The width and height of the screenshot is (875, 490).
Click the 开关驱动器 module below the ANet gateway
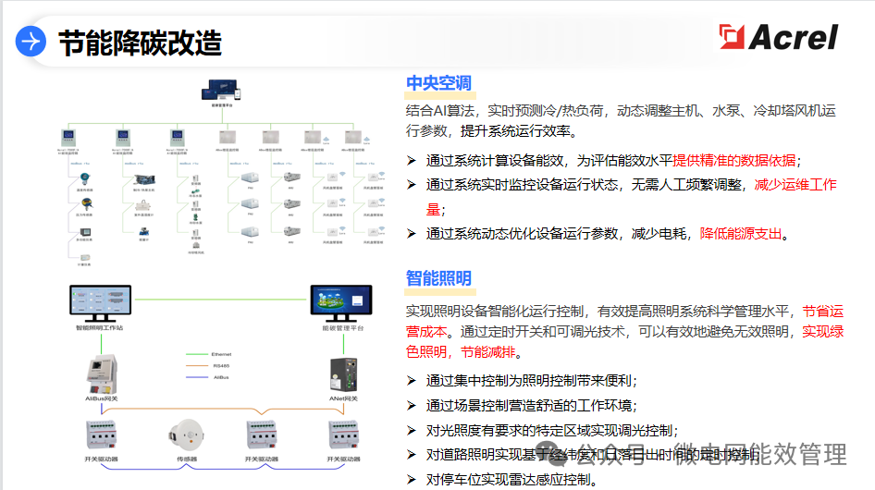click(x=344, y=435)
